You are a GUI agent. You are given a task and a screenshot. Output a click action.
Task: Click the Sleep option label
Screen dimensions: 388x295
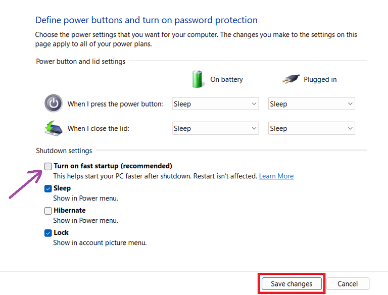(x=62, y=188)
